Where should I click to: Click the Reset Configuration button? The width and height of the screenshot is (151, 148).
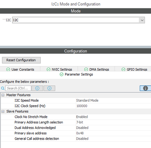click(21, 60)
